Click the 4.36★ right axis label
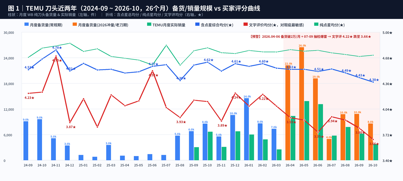Screen dimensions: 403x181 (387, 84)
